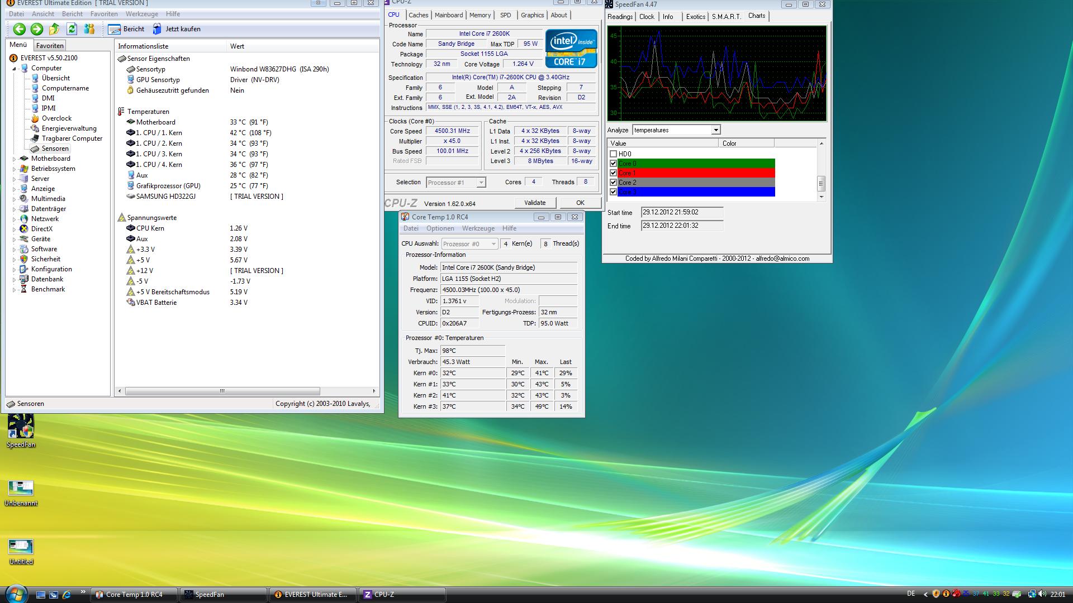The width and height of the screenshot is (1073, 603).
Task: Uncheck Core 0 in SpeedFan chart list
Action: [613, 164]
